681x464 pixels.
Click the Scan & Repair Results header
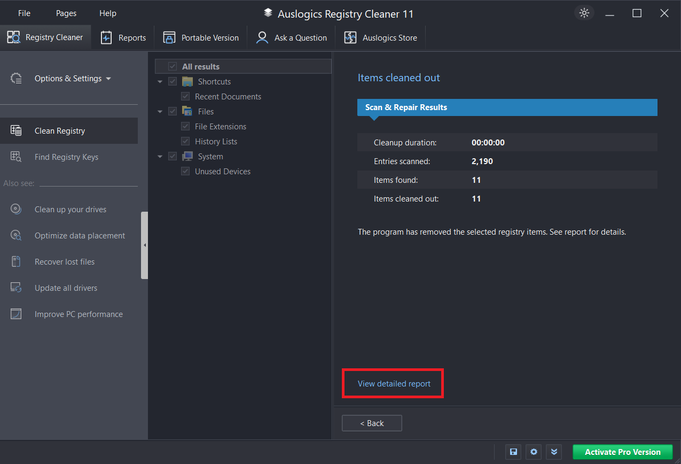507,107
